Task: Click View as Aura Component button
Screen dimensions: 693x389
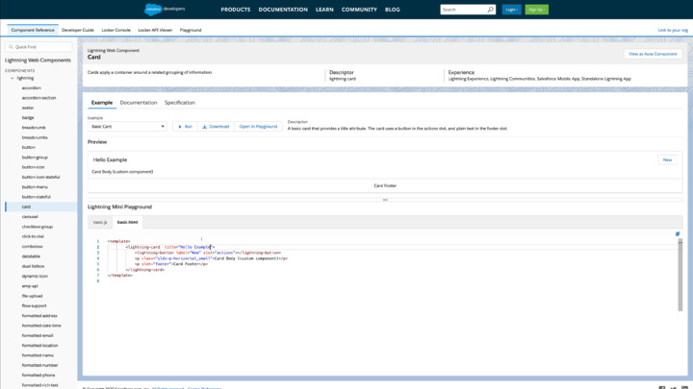Action: point(653,54)
